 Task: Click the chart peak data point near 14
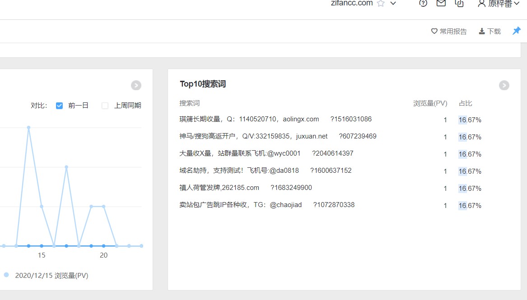tap(28, 128)
